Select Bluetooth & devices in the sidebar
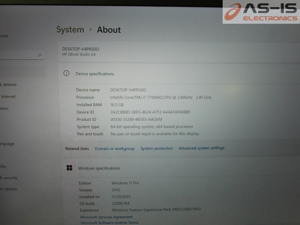 click(9, 84)
